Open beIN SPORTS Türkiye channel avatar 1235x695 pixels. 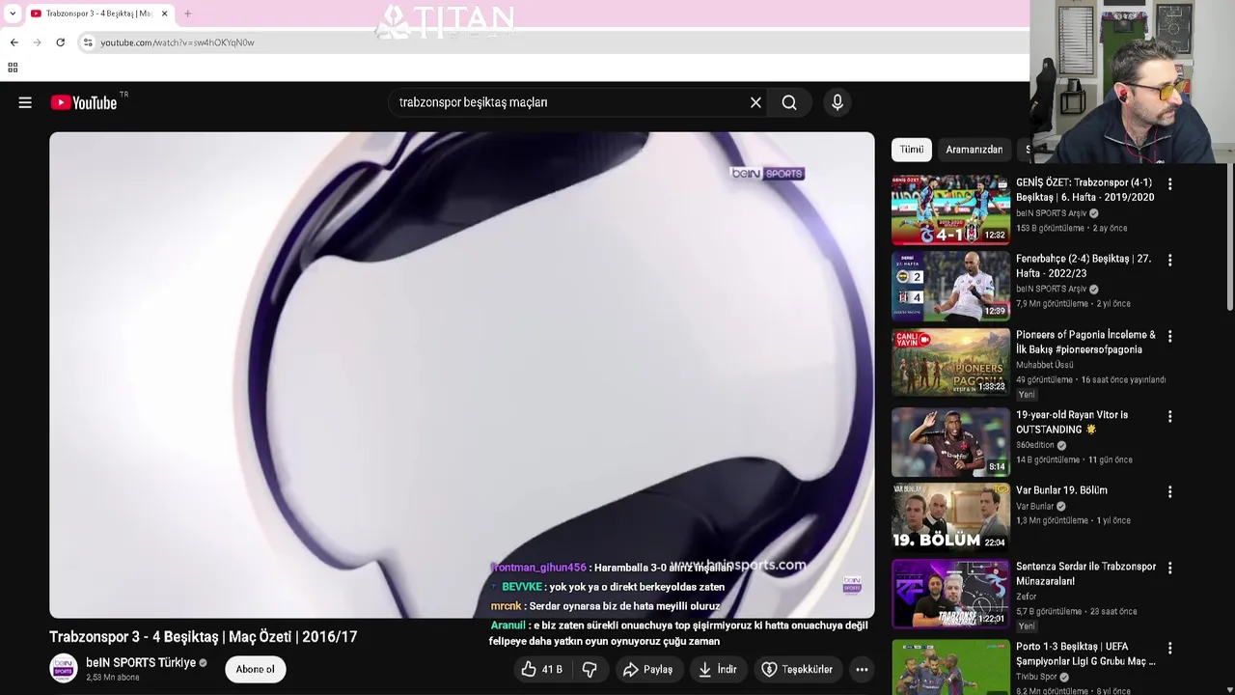64,669
